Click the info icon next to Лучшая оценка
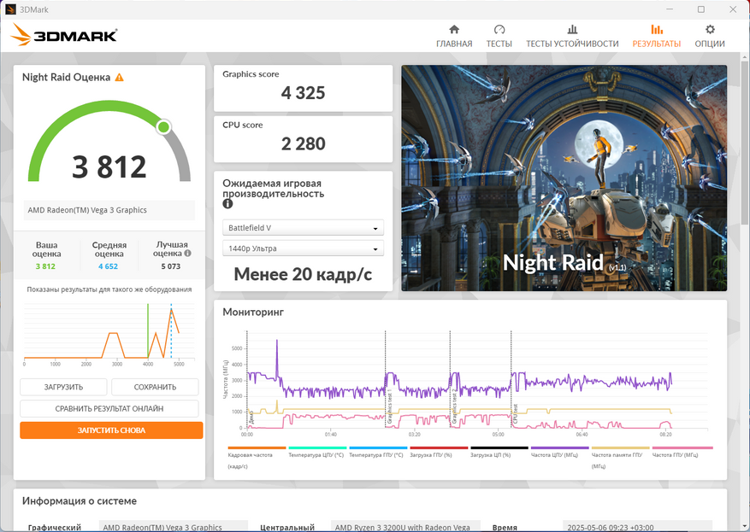The width and height of the screenshot is (750, 532). pos(187,254)
